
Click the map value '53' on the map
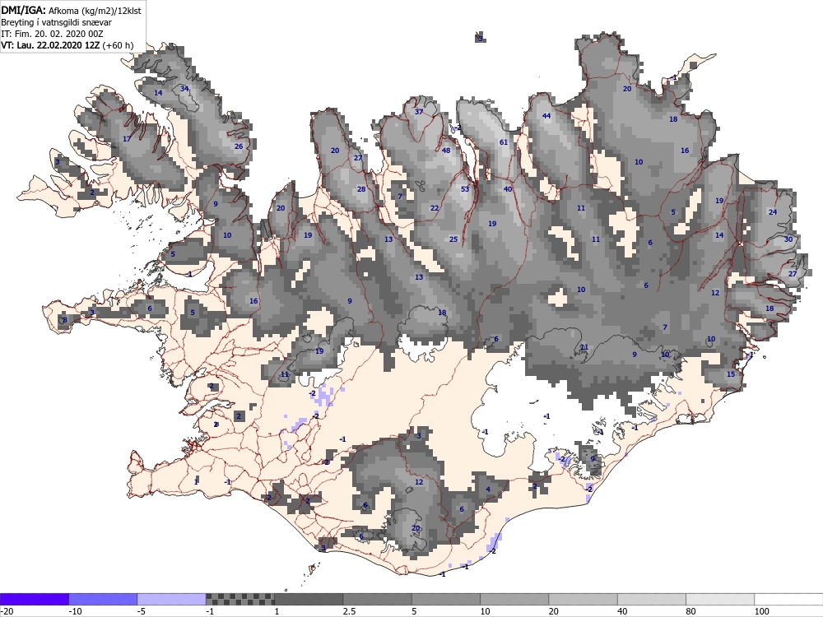tap(465, 189)
